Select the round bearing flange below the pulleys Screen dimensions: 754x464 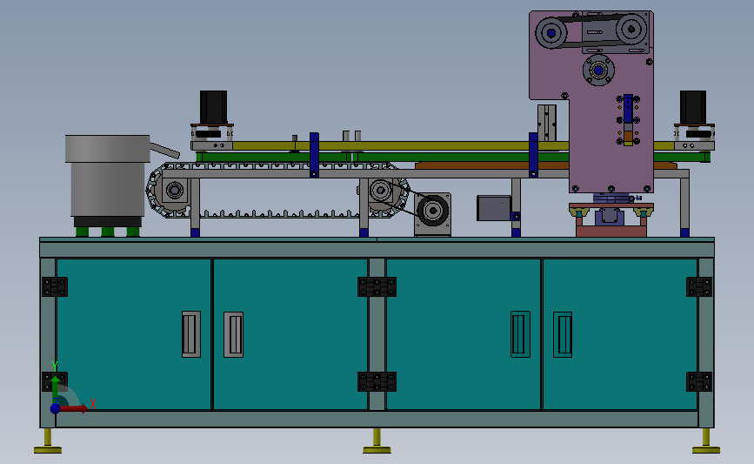click(598, 71)
